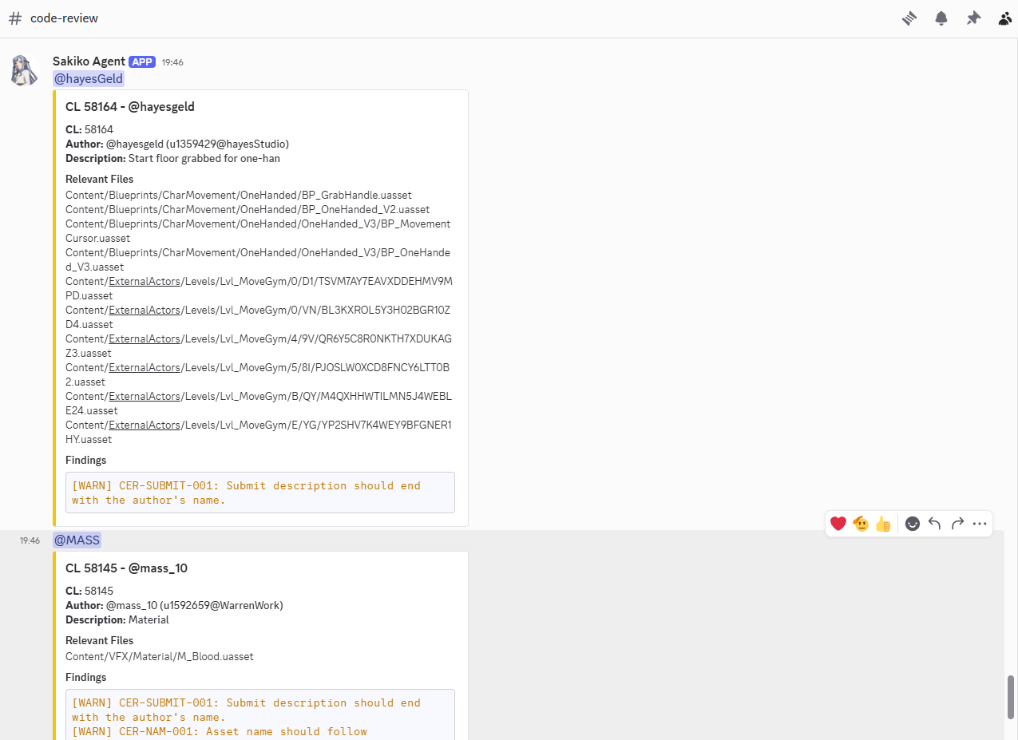Open ExternalActors link for path E/YG/YP2SHV7K4WEY9BFGNER1

145,425
